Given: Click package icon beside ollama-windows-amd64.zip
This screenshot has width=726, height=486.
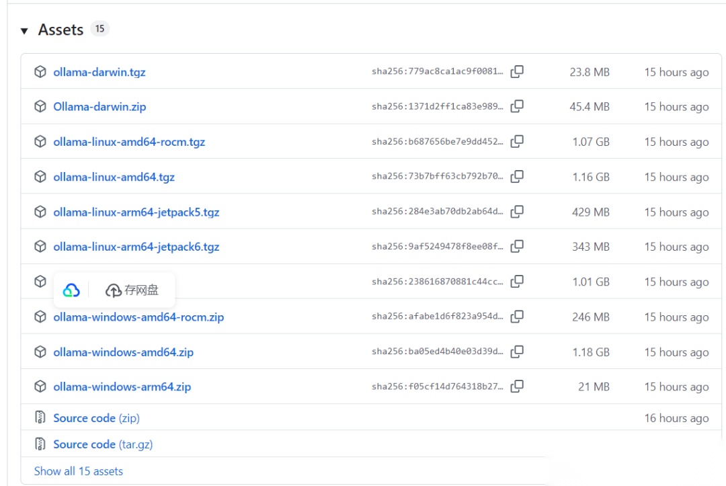Looking at the screenshot, I should click(40, 352).
